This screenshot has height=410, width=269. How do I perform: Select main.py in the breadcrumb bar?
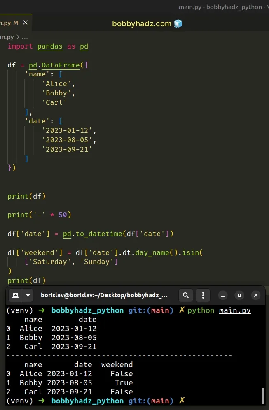pyautogui.click(x=7, y=37)
